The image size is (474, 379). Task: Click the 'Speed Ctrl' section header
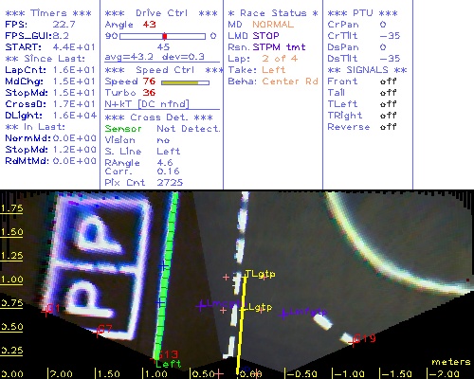pyautogui.click(x=165, y=70)
